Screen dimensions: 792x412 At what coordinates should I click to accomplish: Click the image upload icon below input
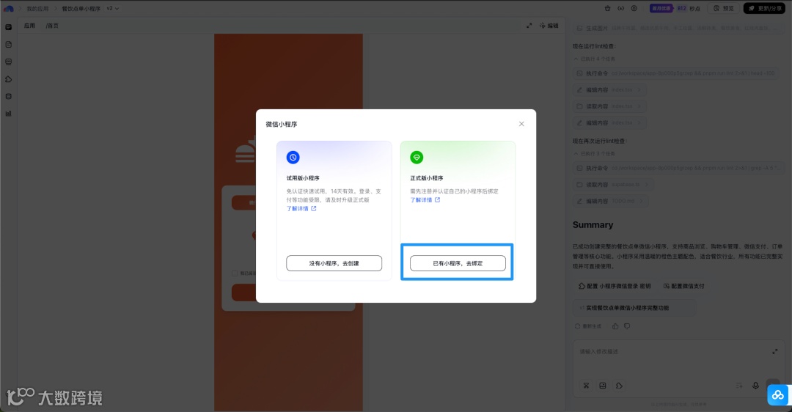pos(603,386)
